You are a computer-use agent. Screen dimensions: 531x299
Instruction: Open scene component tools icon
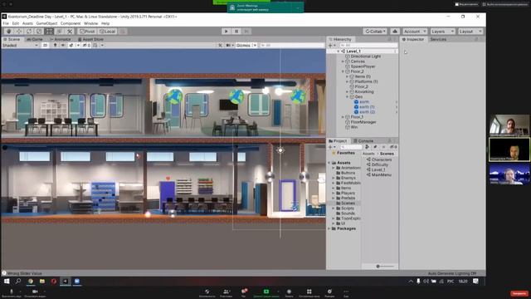(x=220, y=46)
